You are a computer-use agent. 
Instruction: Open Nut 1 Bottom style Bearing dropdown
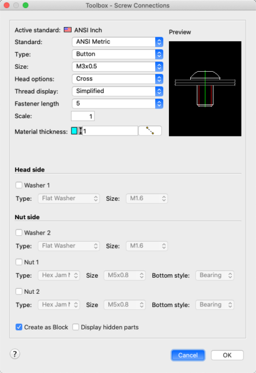click(215, 275)
